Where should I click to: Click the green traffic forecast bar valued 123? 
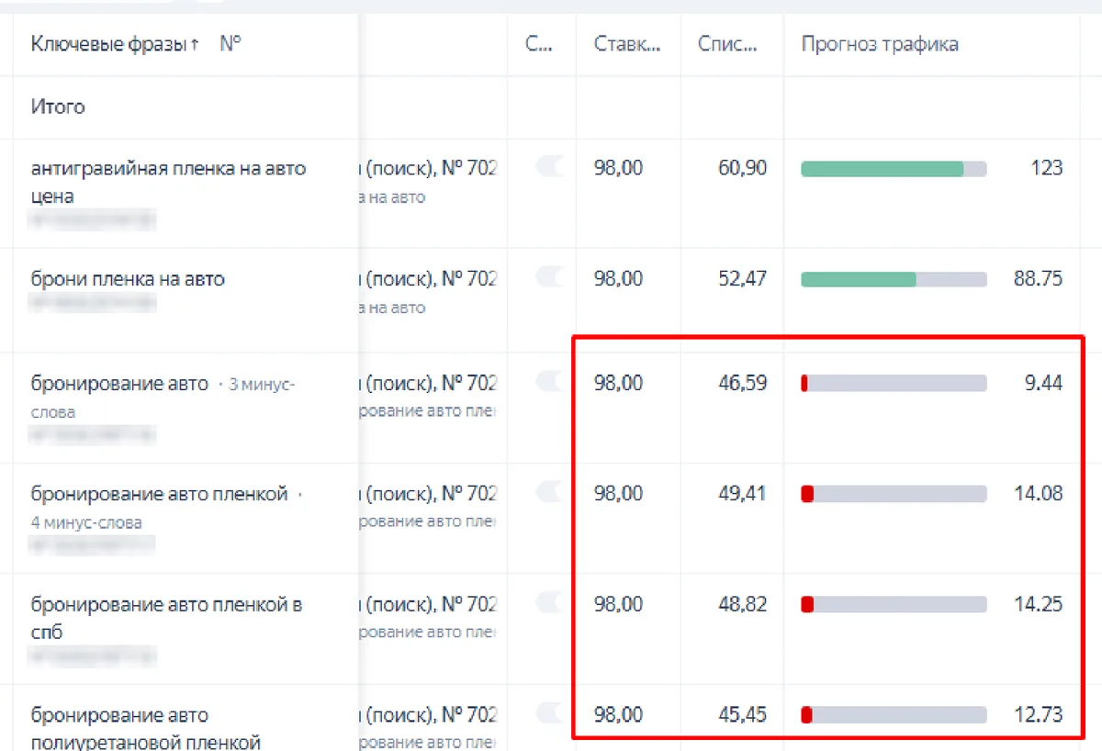[x=894, y=169]
